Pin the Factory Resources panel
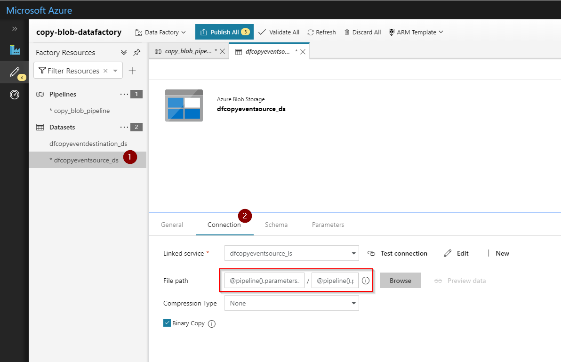Screen dimensions: 561x362 136,53
